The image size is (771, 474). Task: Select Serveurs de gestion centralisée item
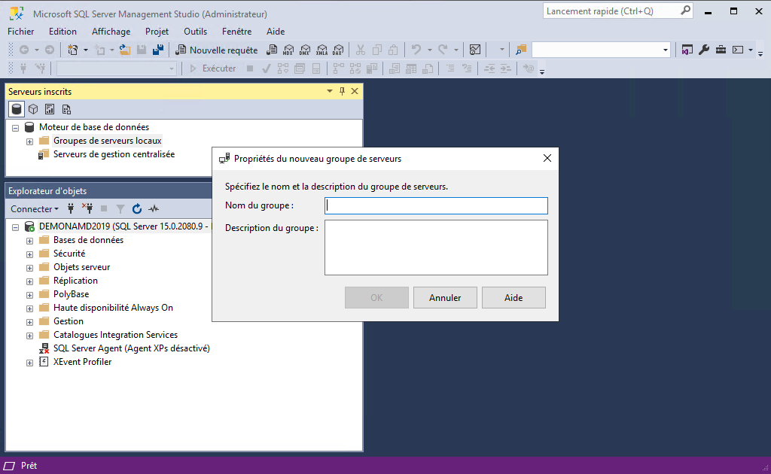click(114, 154)
